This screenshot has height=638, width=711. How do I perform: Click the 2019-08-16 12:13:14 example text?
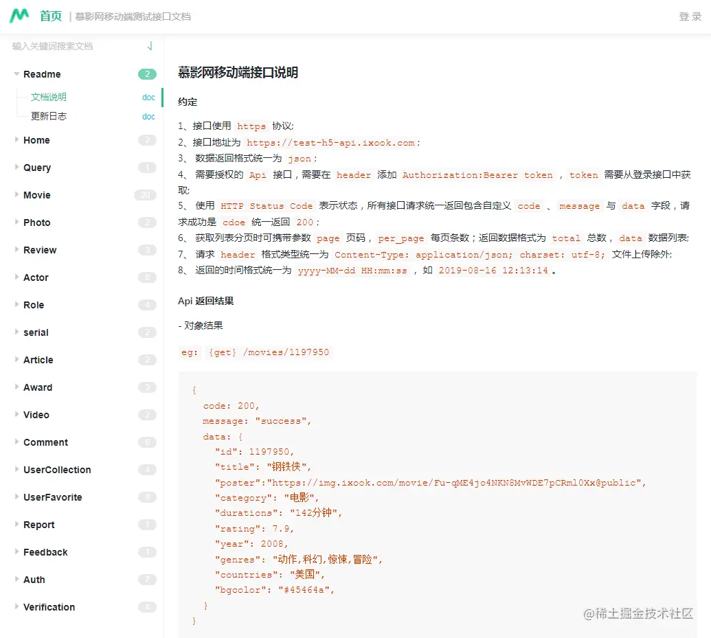coord(493,271)
